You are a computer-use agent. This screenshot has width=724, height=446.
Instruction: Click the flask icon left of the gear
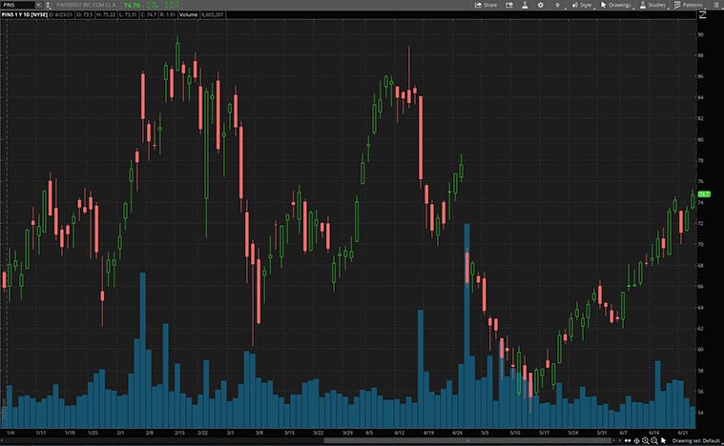click(x=527, y=5)
